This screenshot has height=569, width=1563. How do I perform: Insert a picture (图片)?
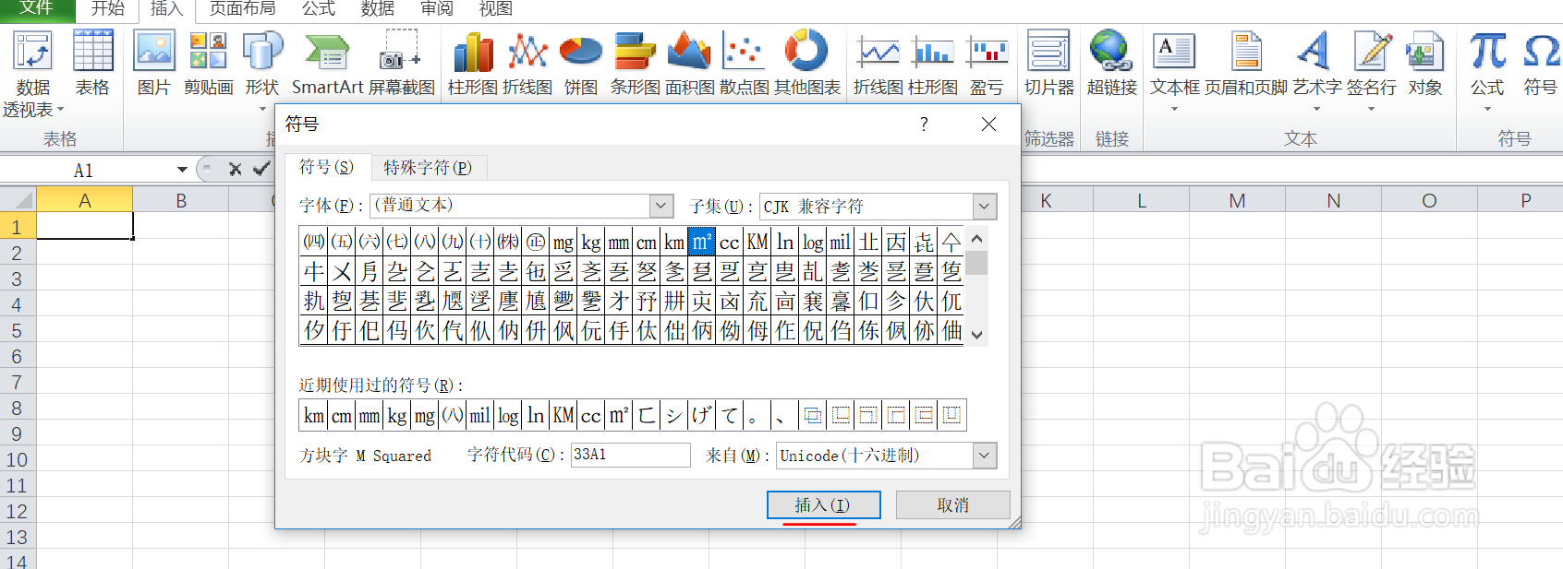point(154,63)
